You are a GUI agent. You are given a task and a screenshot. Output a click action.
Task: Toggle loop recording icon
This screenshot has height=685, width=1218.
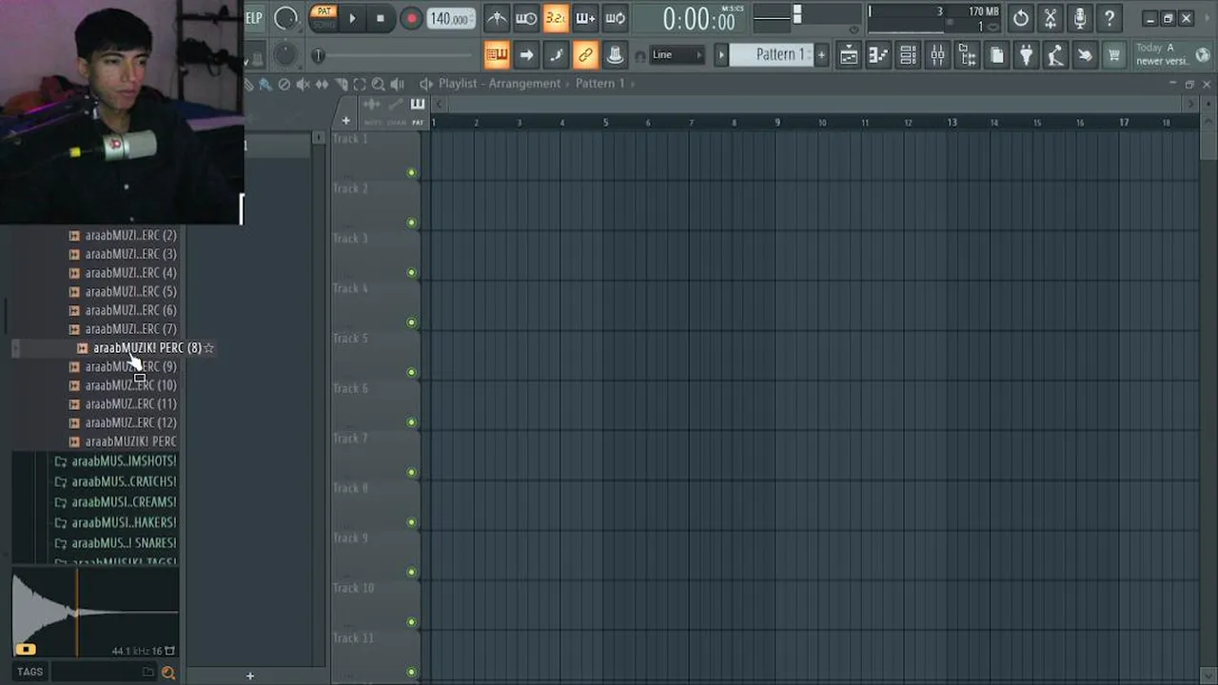click(x=616, y=18)
